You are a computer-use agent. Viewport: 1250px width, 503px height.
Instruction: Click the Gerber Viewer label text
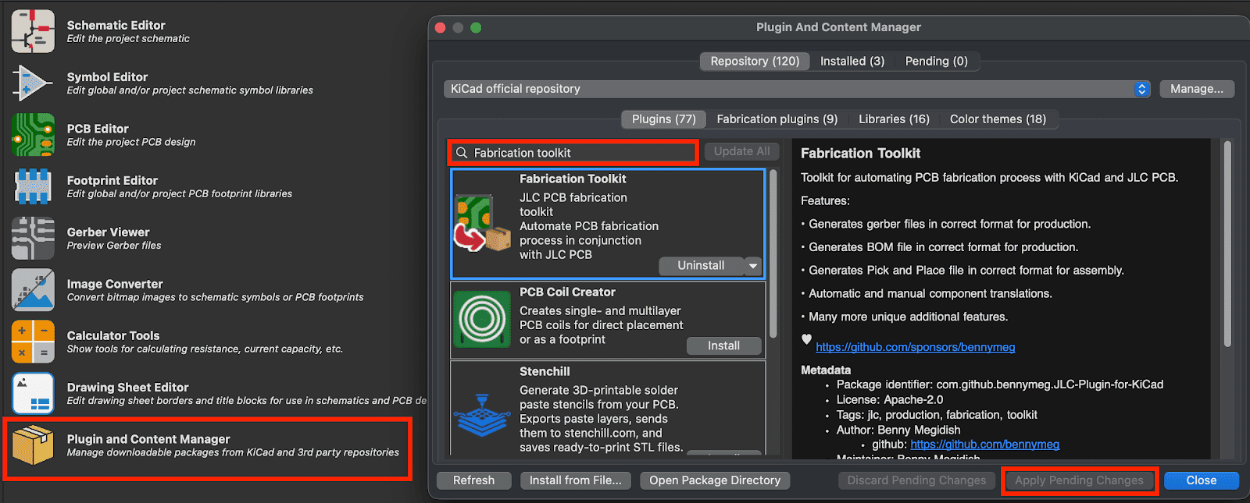[108, 232]
